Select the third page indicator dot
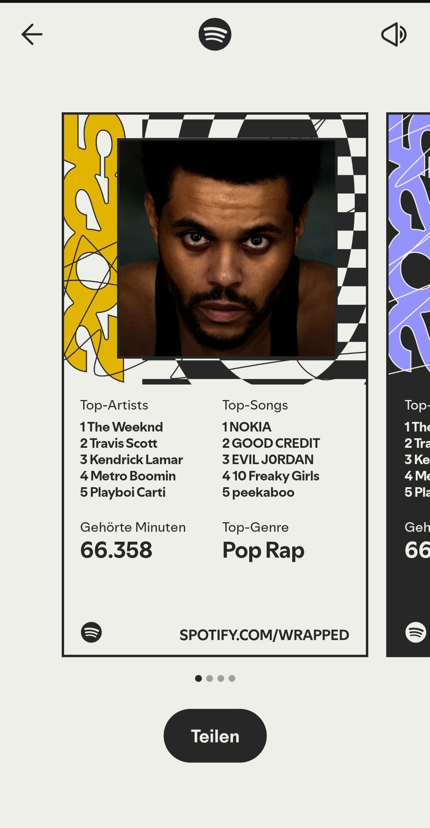430x828 pixels. coord(221,678)
